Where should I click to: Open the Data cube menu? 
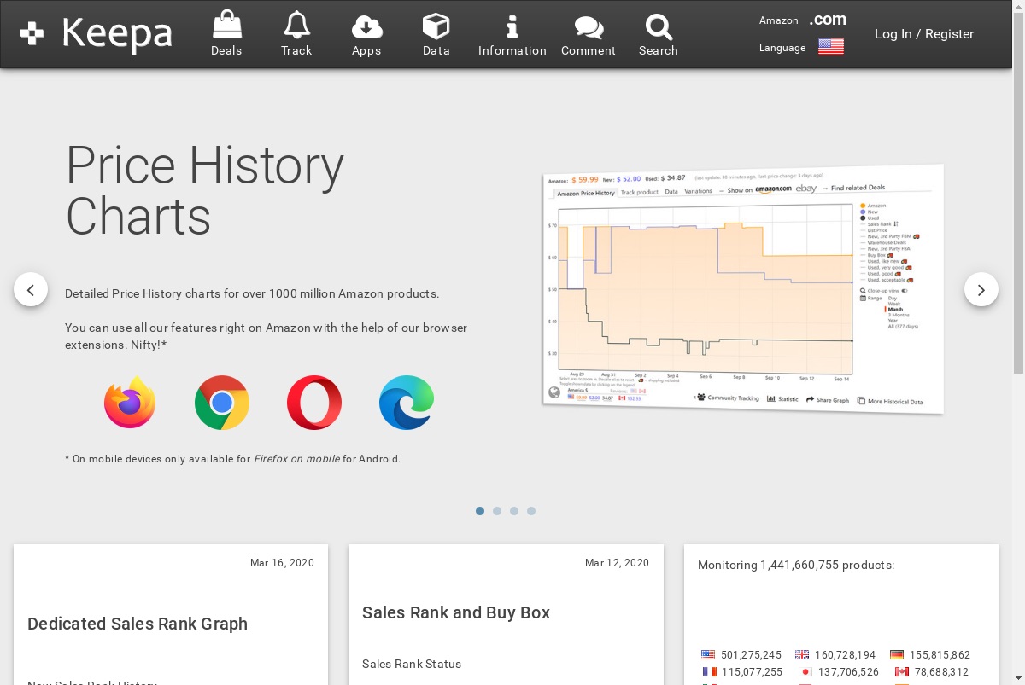(436, 34)
